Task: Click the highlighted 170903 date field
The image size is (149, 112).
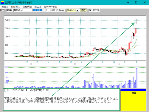Action: [x=38, y=10]
